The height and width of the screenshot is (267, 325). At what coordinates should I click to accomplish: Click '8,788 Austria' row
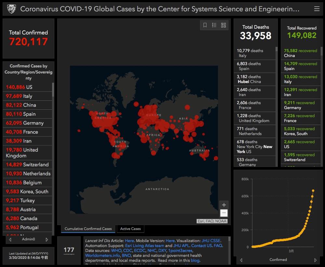(x=28, y=209)
